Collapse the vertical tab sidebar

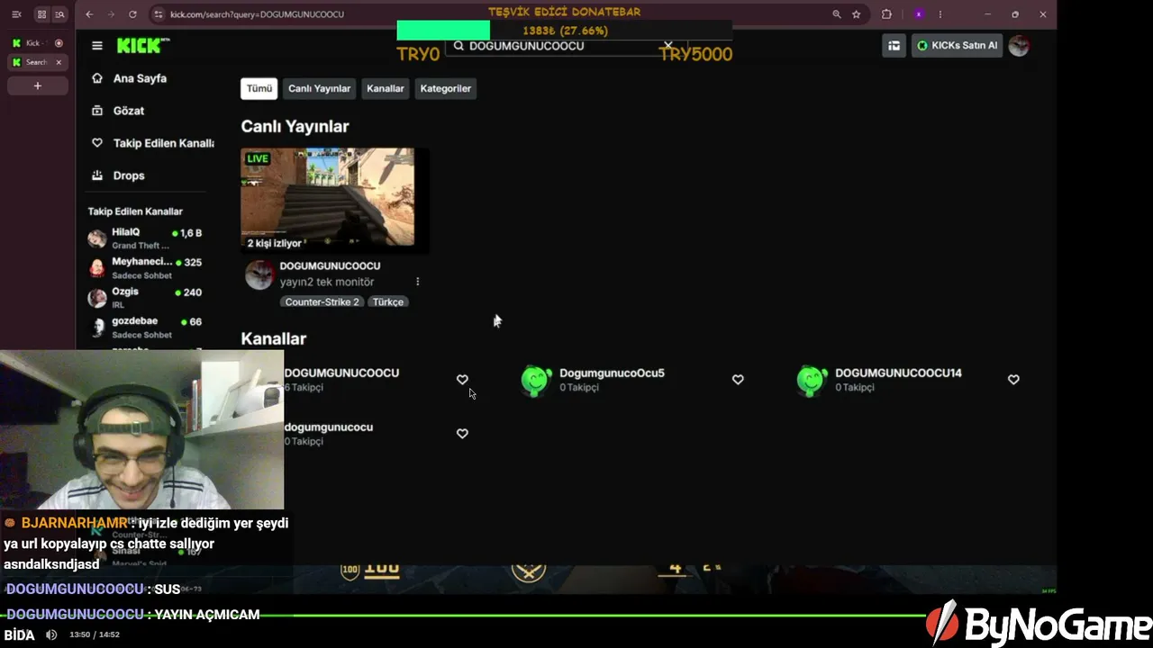click(16, 14)
